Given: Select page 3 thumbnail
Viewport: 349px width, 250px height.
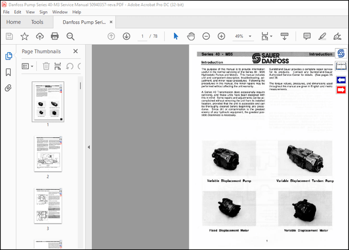Looking at the screenshot, I should (48, 206).
